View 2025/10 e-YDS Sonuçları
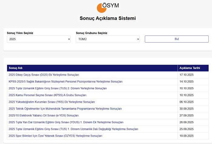 pyautogui.click(x=44, y=116)
